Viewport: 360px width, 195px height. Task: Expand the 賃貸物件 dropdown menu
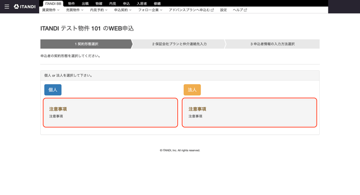coord(51,10)
